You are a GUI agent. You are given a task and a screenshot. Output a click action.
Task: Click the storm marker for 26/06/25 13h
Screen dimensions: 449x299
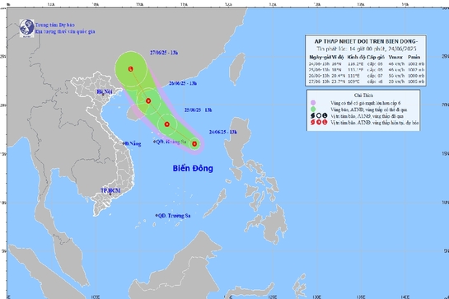(x=148, y=100)
